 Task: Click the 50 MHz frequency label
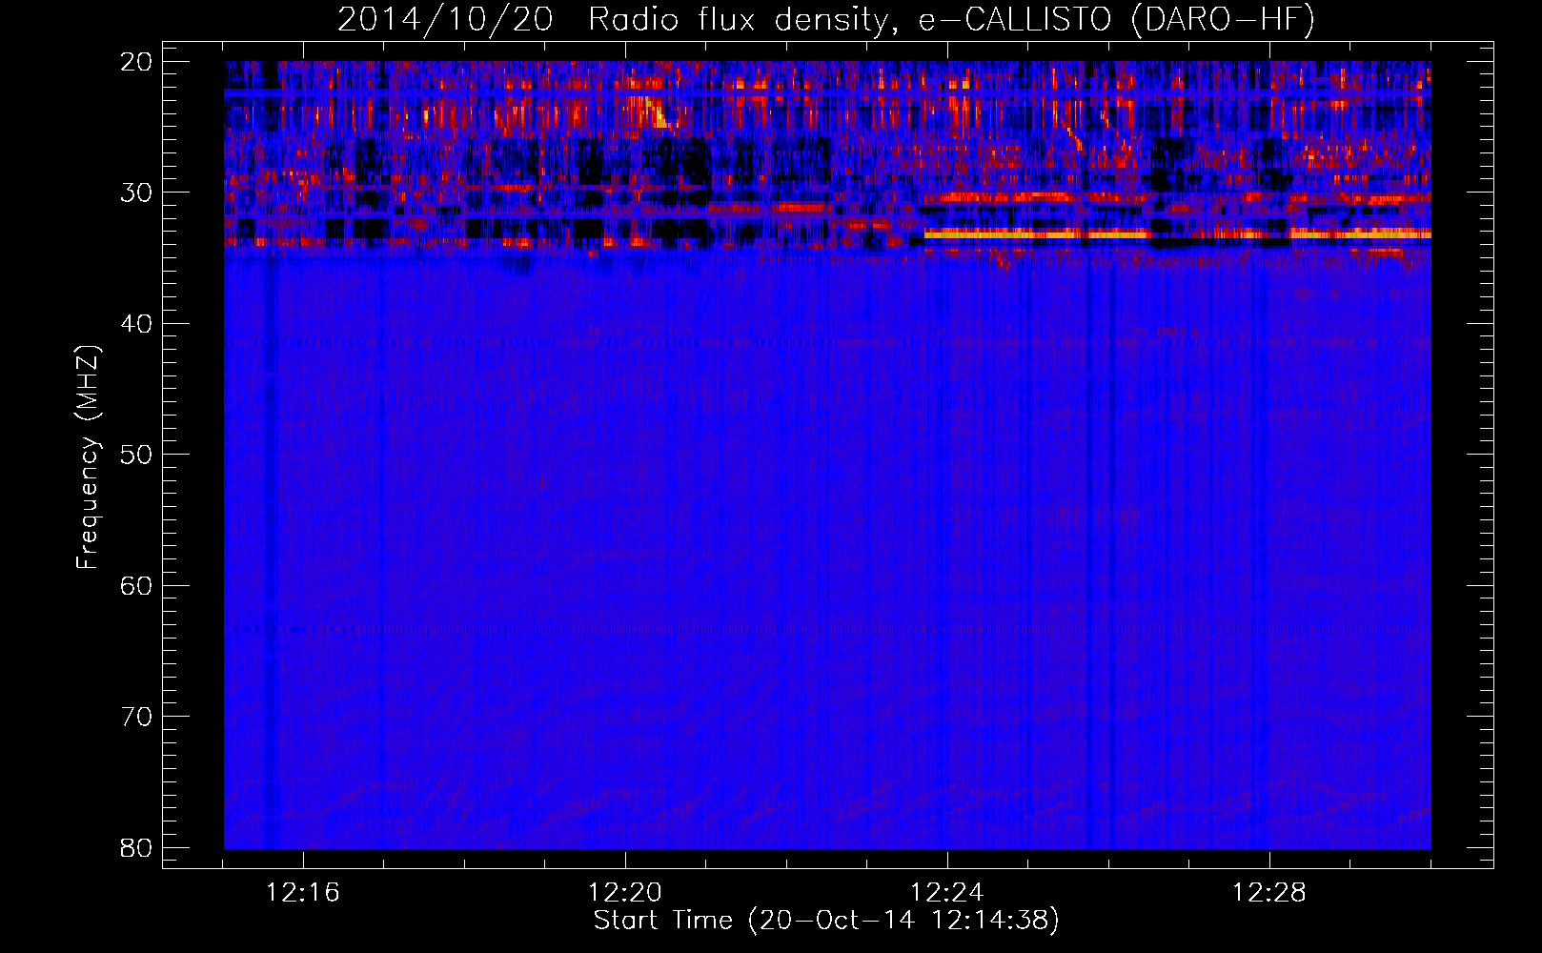[136, 455]
